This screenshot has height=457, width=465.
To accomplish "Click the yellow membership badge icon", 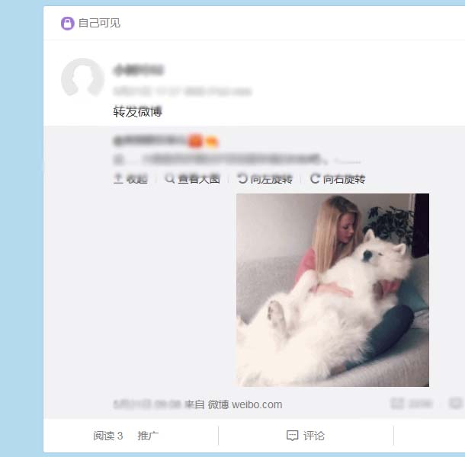I will pyautogui.click(x=212, y=142).
